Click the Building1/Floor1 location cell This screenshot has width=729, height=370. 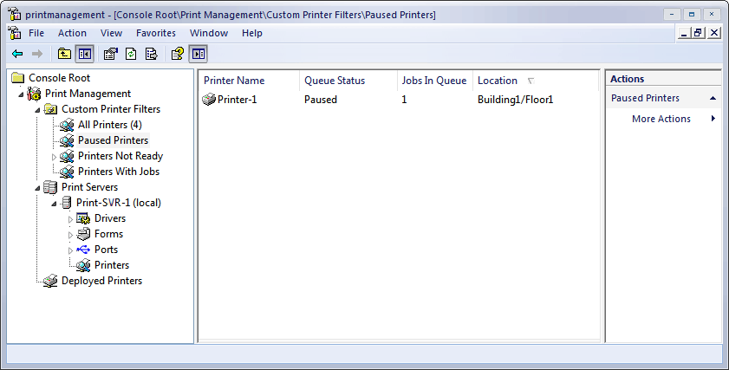[516, 100]
